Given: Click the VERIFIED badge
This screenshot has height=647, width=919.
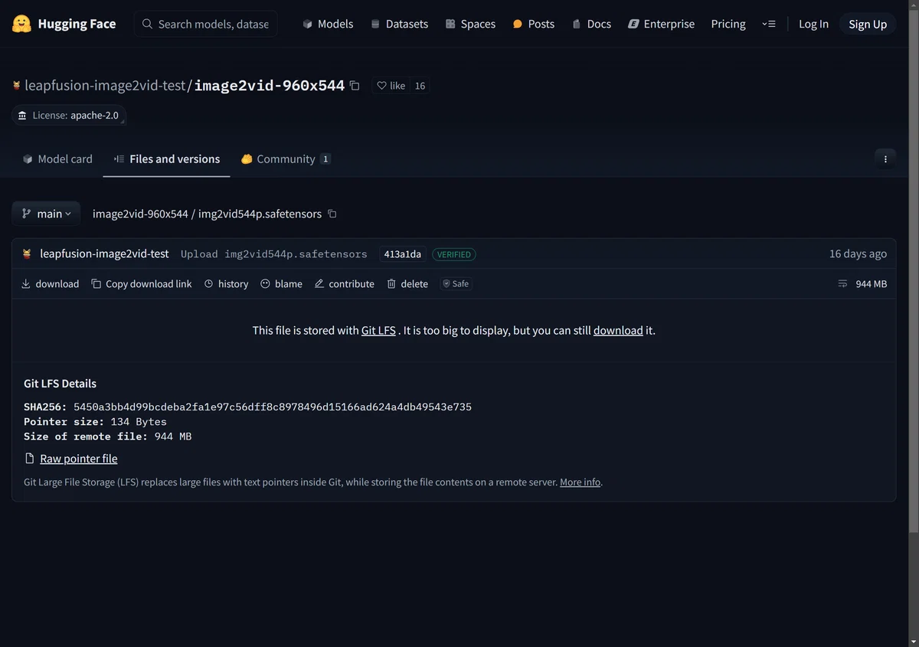Looking at the screenshot, I should click(x=454, y=254).
